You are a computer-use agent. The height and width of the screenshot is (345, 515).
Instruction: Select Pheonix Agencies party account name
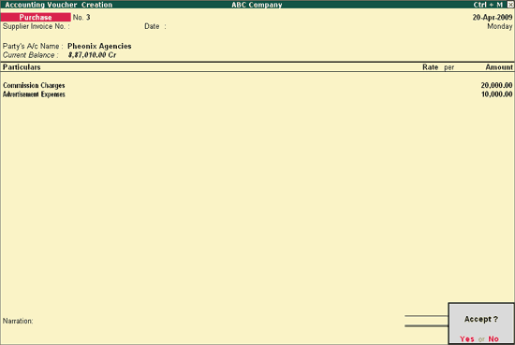(x=99, y=46)
